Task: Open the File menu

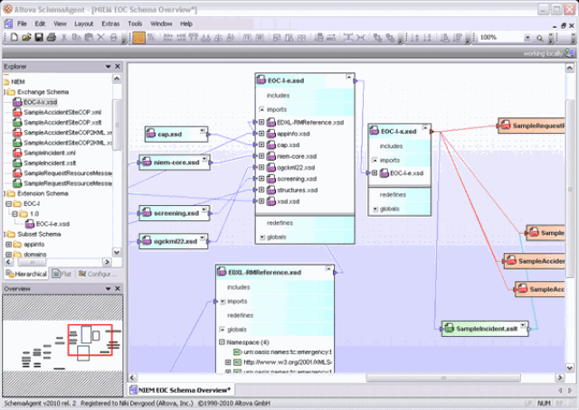Action: 22,24
